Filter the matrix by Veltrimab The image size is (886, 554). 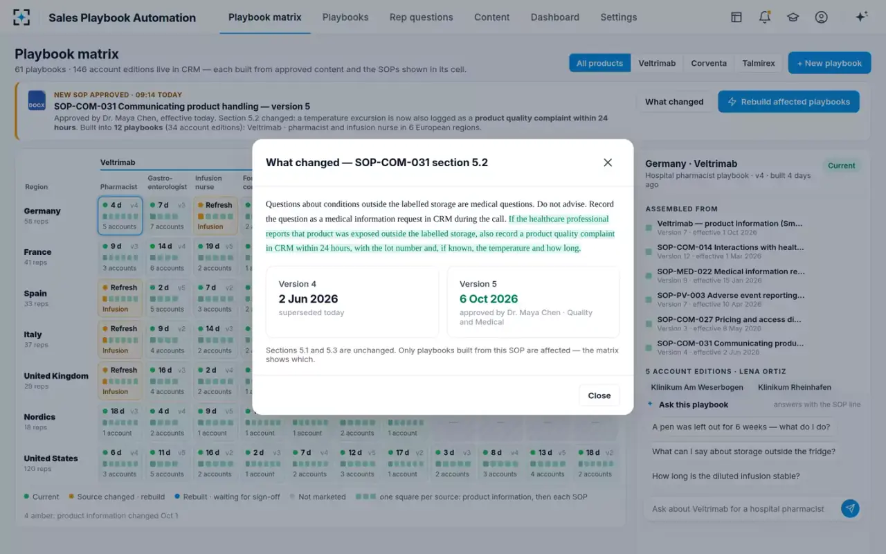click(x=657, y=63)
